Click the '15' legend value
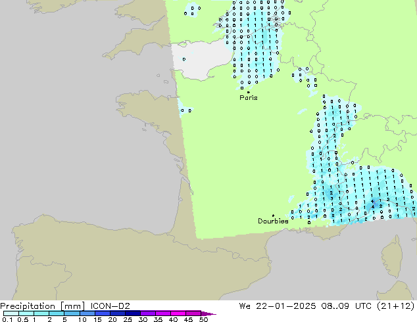 tap(97, 319)
